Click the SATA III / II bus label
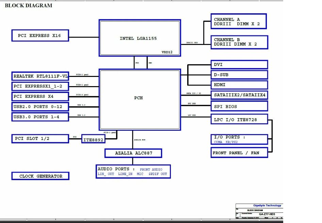 (x=194, y=93)
